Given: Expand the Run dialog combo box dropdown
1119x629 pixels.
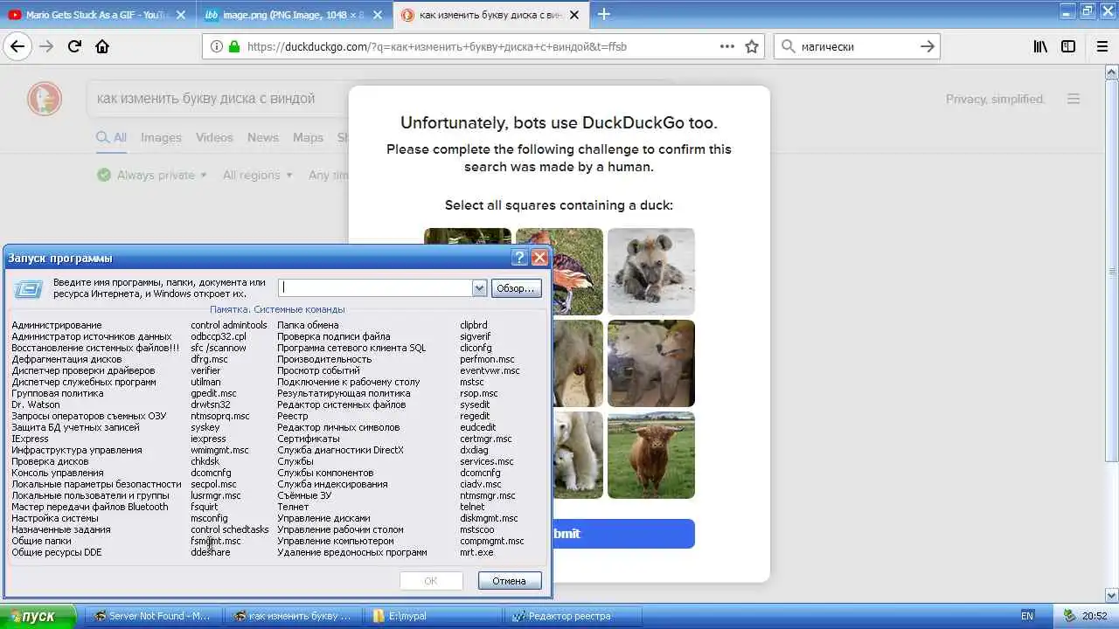Looking at the screenshot, I should coord(479,287).
